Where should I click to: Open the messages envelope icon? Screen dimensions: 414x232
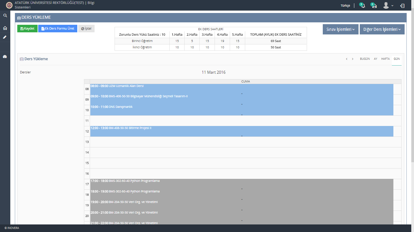pos(374,5)
